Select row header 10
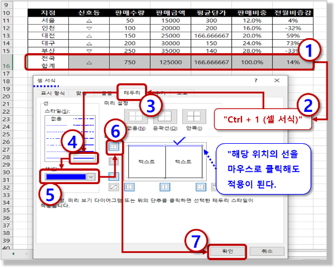The height and width of the screenshot is (268, 336). click(x=6, y=13)
